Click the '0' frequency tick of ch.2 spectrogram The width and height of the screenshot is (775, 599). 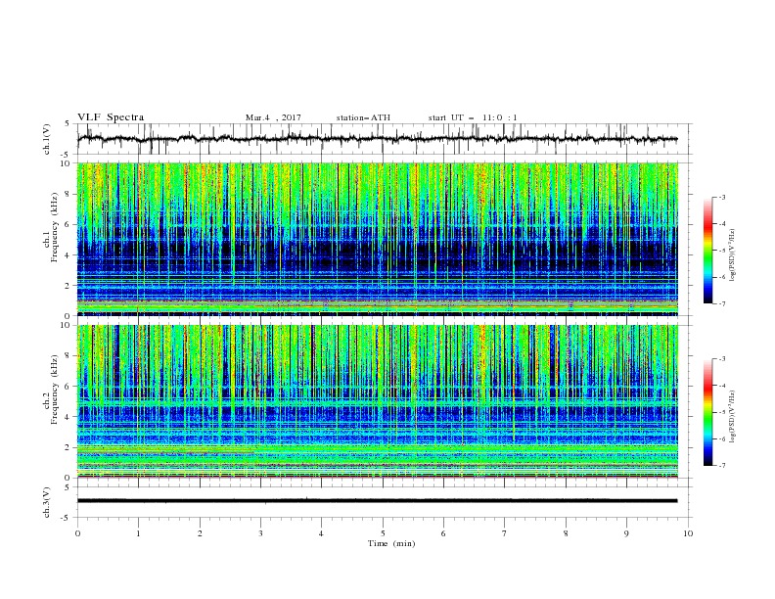pos(68,478)
